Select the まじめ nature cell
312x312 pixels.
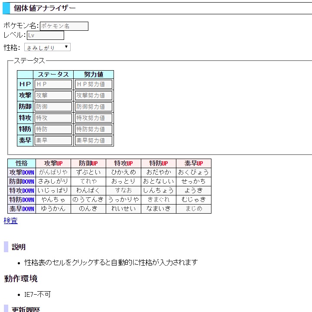[x=194, y=209]
